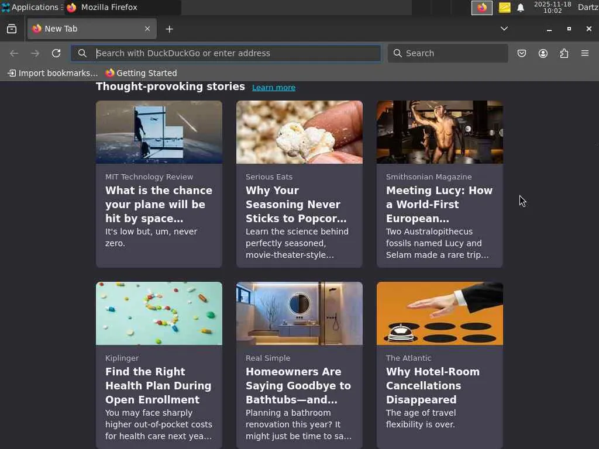
Task: Click the Firefox workspace icon in panel
Action: point(482,8)
